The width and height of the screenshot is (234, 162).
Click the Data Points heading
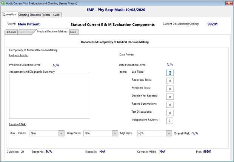click(126, 55)
